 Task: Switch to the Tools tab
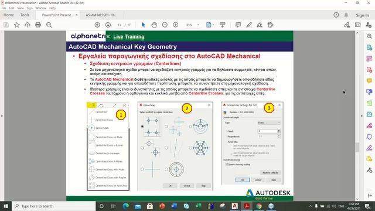pyautogui.click(x=25, y=15)
